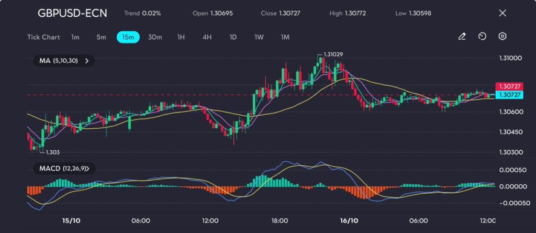Viewport: 536px width, 233px height.
Task: Set chart to 1D interval
Action: (233, 37)
